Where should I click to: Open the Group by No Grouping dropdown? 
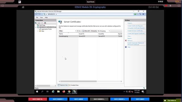tap(104, 31)
